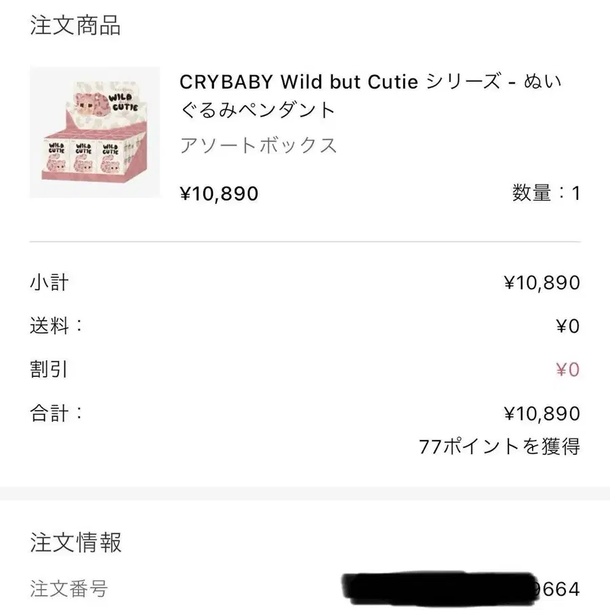Click the 注文情報 section heading
This screenshot has height=610, width=610.
tap(76, 542)
